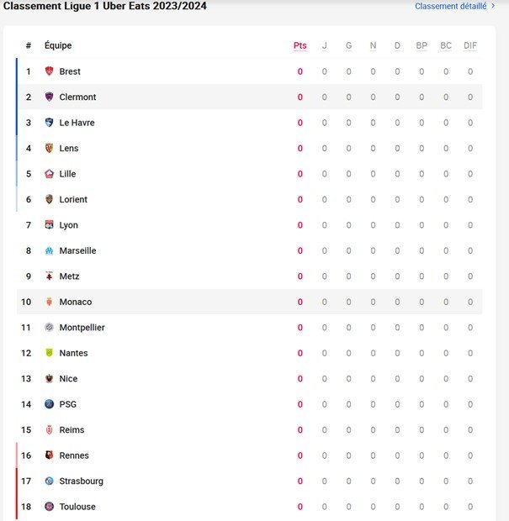Click the Brest club crest icon

[50, 71]
